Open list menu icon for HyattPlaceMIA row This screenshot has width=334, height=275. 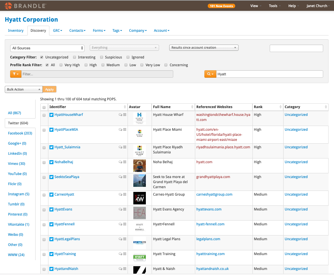(125, 129)
